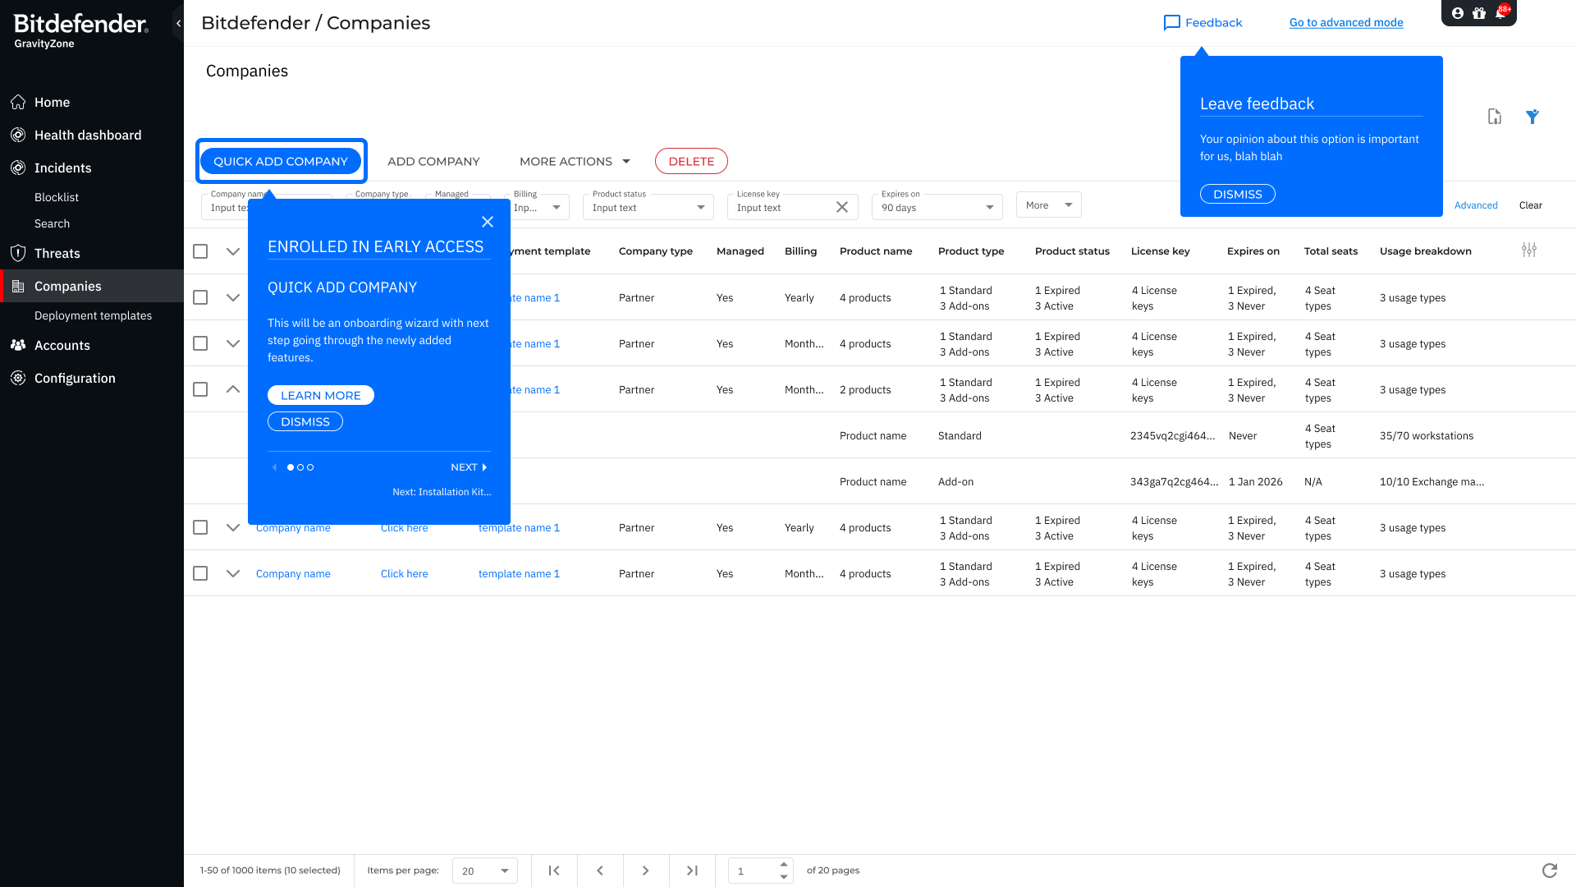Select all rows with the header checkbox
Viewport: 1576px width, 887px height.
click(200, 251)
